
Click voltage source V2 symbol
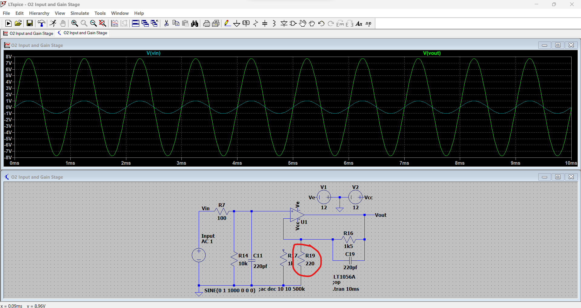click(x=355, y=197)
